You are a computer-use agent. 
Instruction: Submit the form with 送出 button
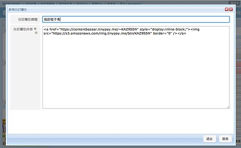(210, 139)
